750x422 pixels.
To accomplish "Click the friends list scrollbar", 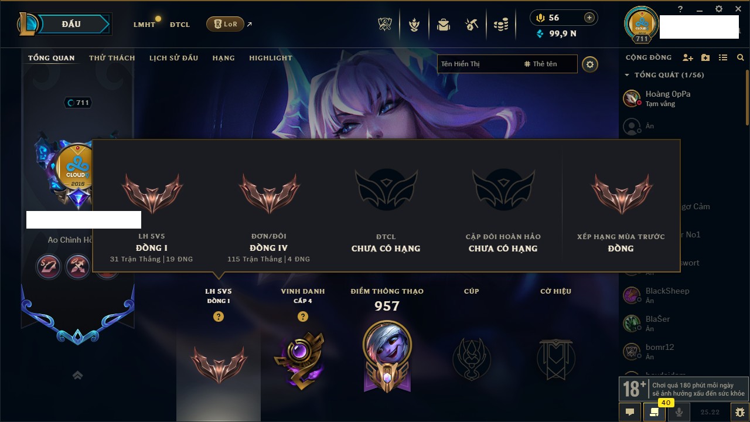I will 747,97.
